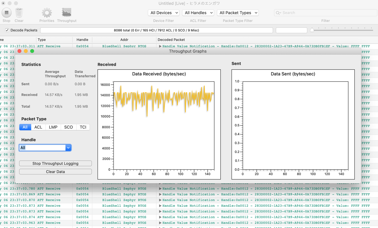Image resolution: width=378 pixels, height=228 pixels.
Task: Click the Data Received bytes/sec chart
Action: pyautogui.click(x=159, y=124)
